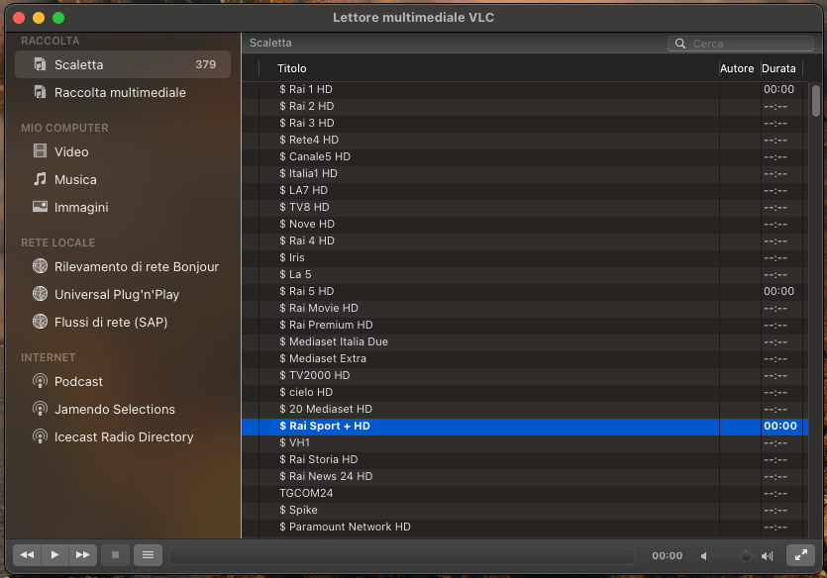
Task: Skip forward with the next track button
Action: (83, 555)
